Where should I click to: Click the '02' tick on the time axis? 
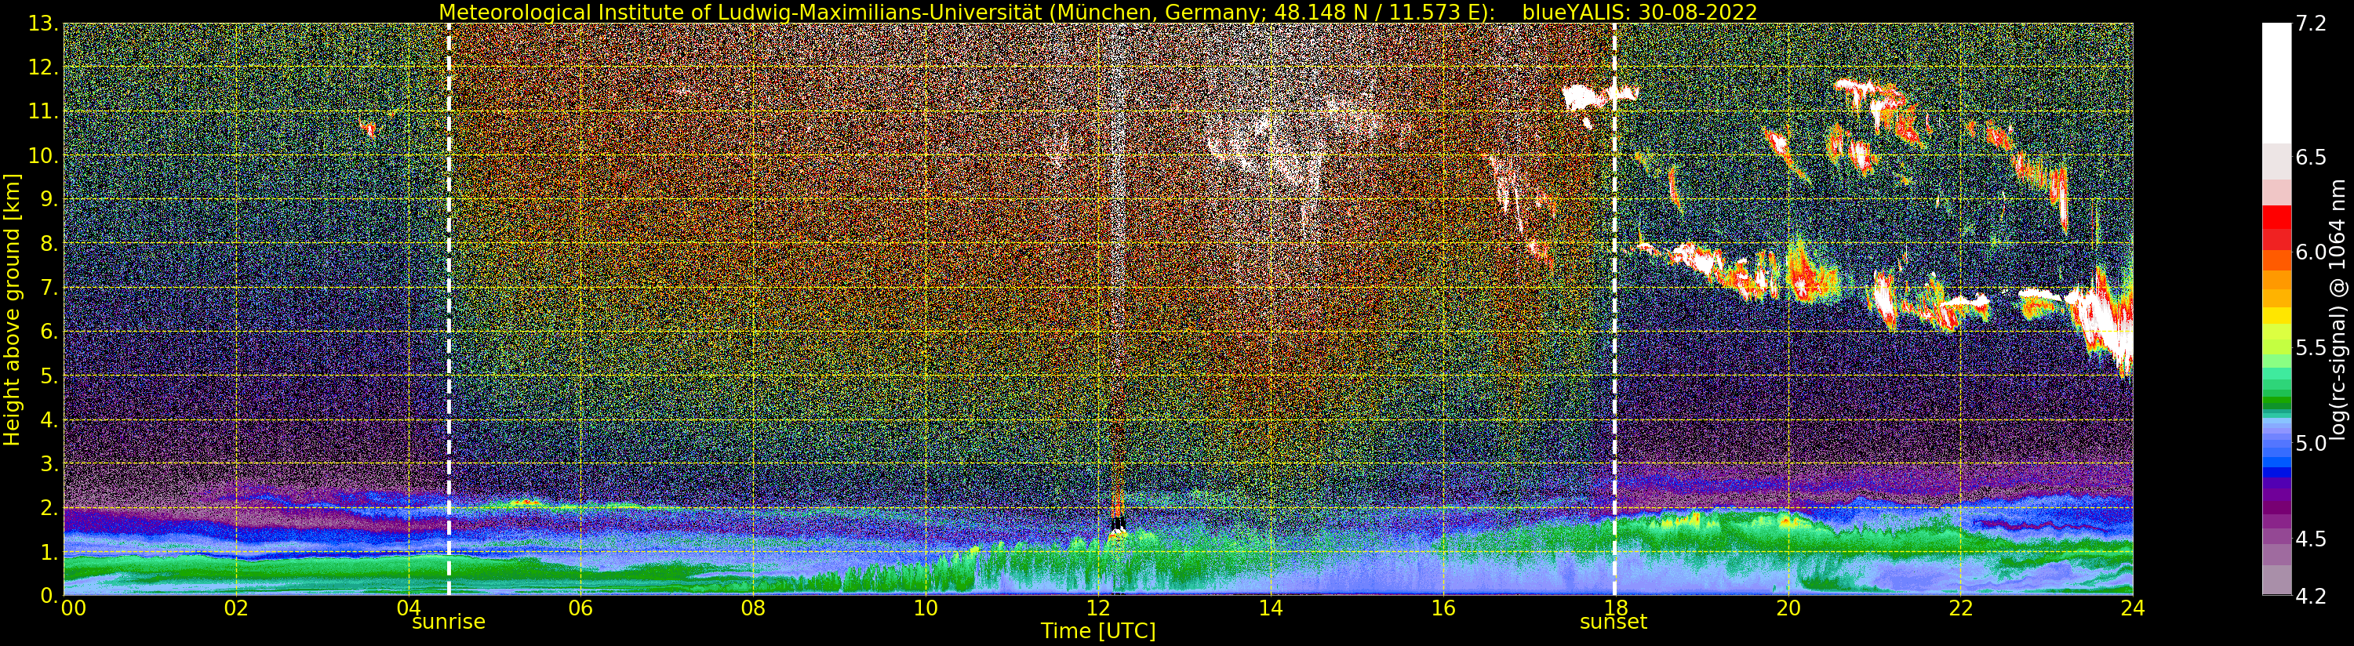[x=236, y=608]
